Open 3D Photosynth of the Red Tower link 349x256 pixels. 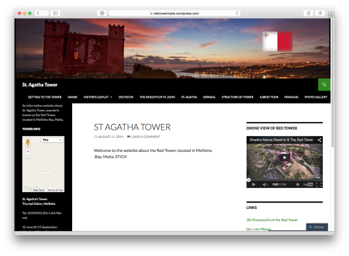tap(272, 220)
